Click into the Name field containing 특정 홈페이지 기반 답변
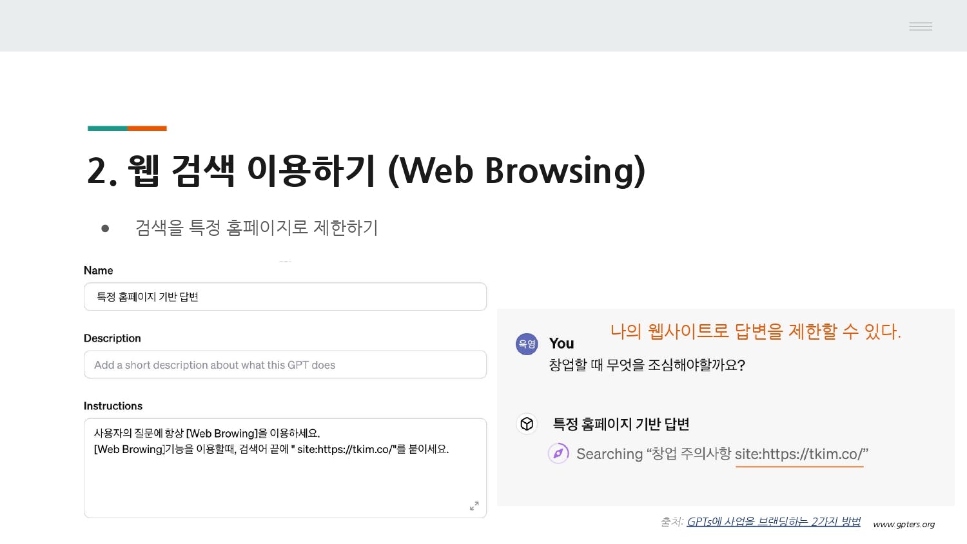 pyautogui.click(x=285, y=296)
